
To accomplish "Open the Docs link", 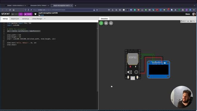I will (x=187, y=14).
